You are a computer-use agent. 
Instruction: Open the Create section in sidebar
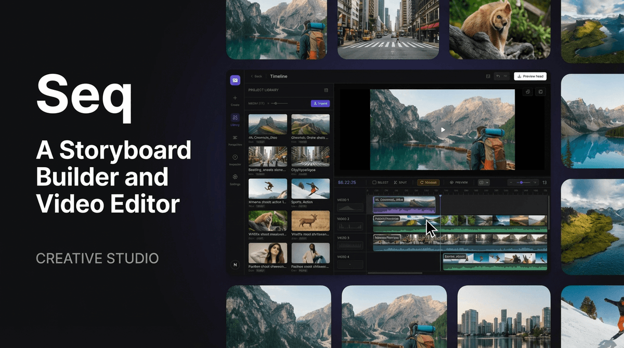point(235,101)
